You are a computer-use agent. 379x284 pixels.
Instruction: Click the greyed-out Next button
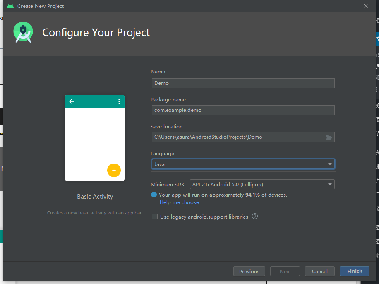(x=285, y=271)
